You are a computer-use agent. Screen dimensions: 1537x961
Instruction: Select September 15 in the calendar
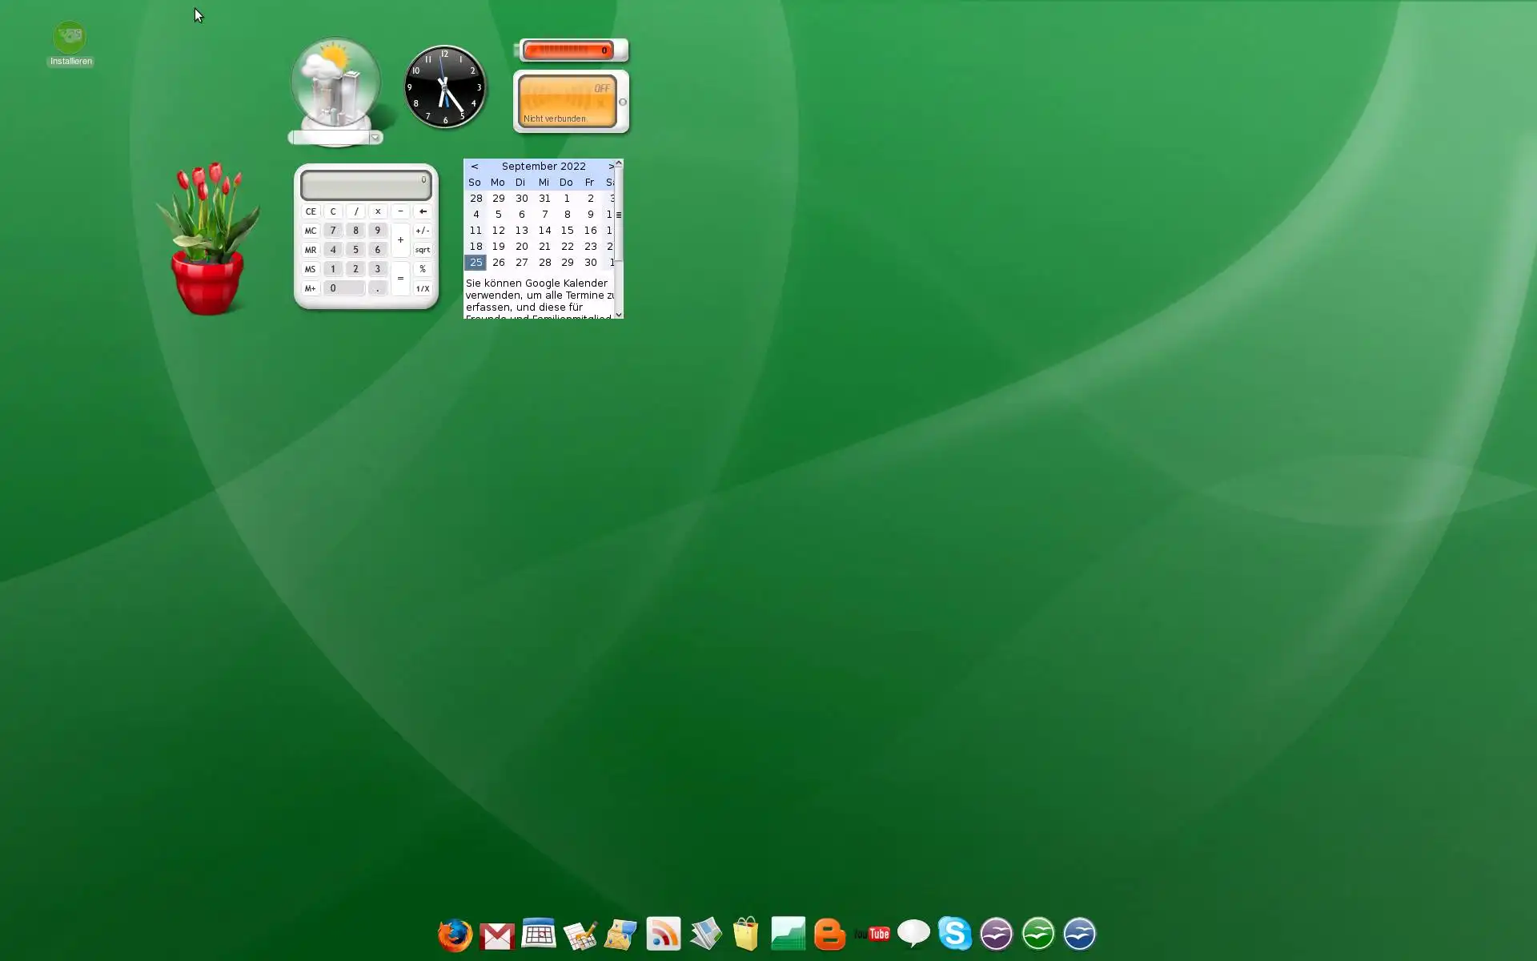[567, 231]
